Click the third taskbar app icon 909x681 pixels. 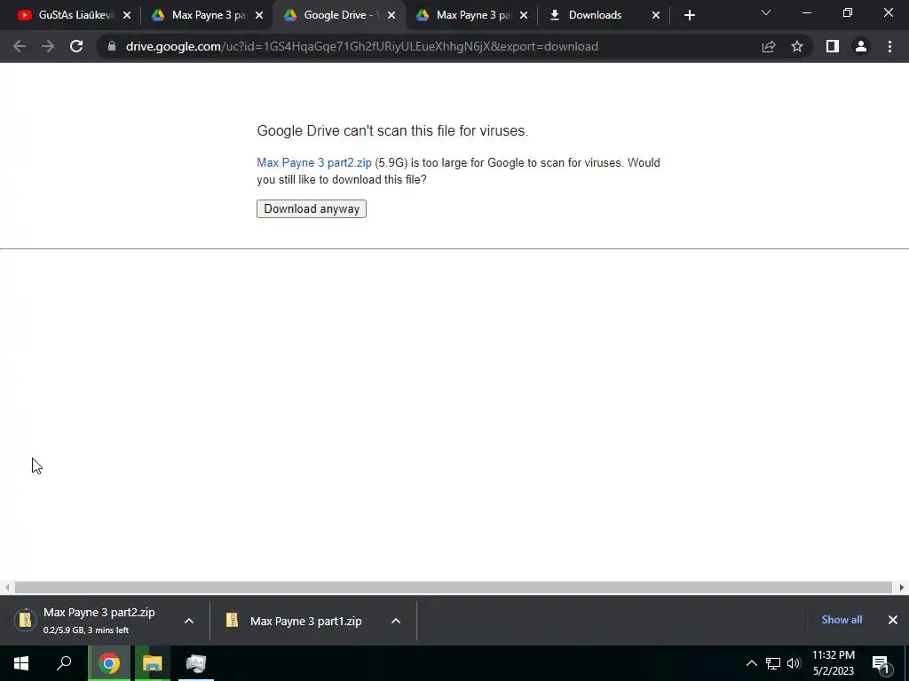tap(196, 663)
